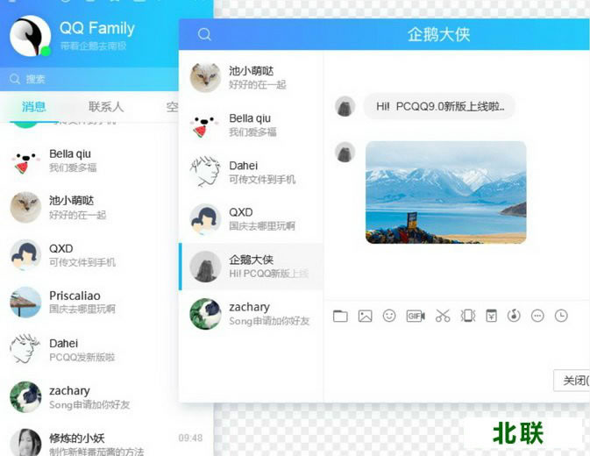
Task: Open the QQ Family profile avatar
Action: point(30,36)
